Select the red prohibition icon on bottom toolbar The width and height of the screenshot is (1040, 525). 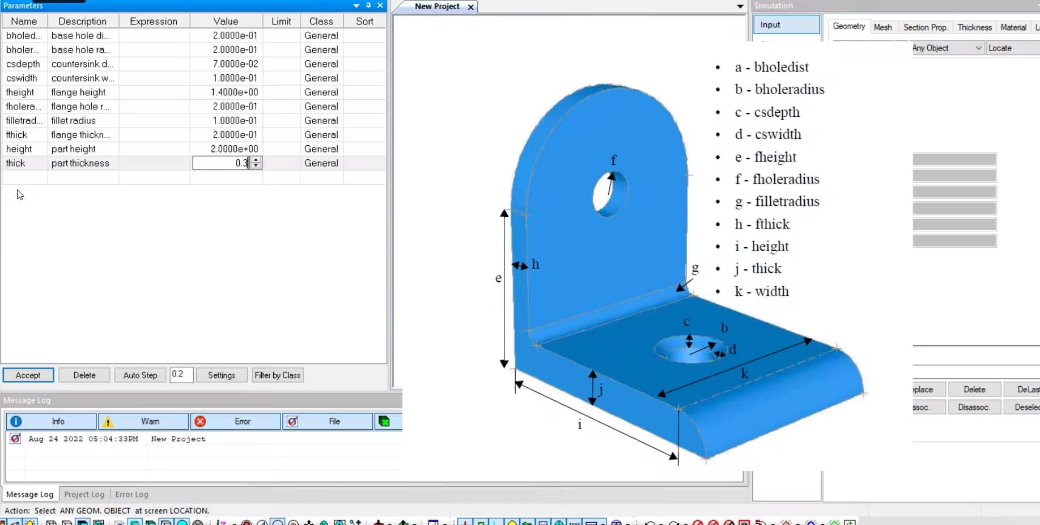[698, 522]
